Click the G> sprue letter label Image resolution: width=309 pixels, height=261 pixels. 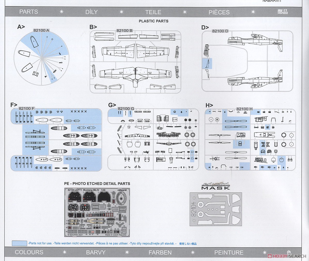click(x=112, y=105)
